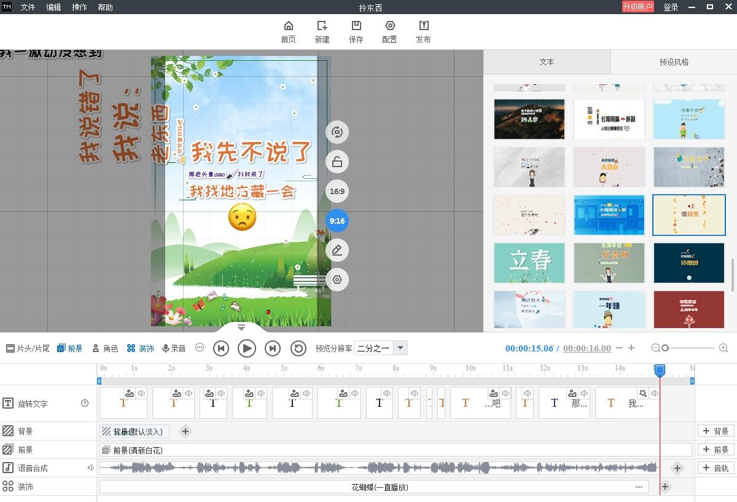Zoom in timeline magnifier icon

click(x=723, y=348)
